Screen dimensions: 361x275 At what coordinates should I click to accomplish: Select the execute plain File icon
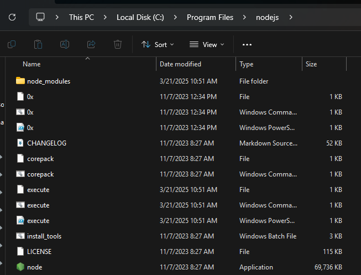[20, 189]
